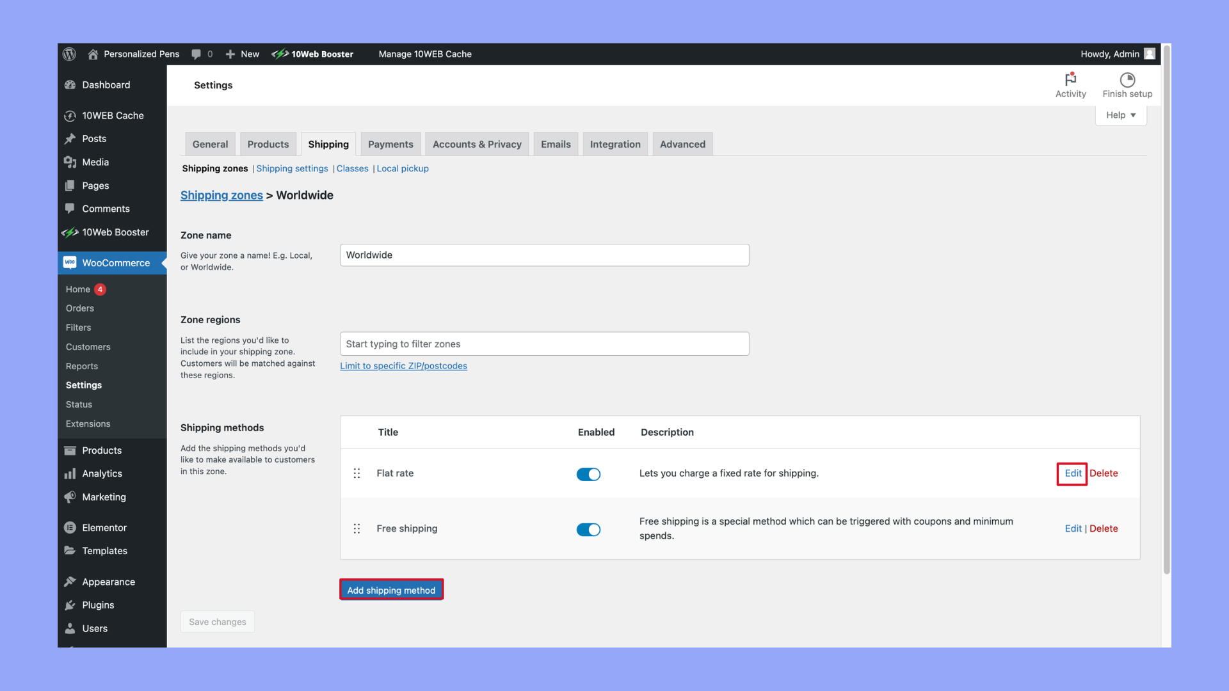This screenshot has width=1229, height=691.
Task: Click the 10Web Booster toolbar icon
Action: [x=280, y=54]
